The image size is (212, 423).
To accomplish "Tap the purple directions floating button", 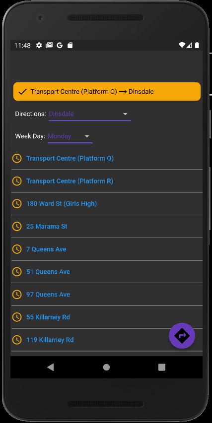I will [x=182, y=336].
